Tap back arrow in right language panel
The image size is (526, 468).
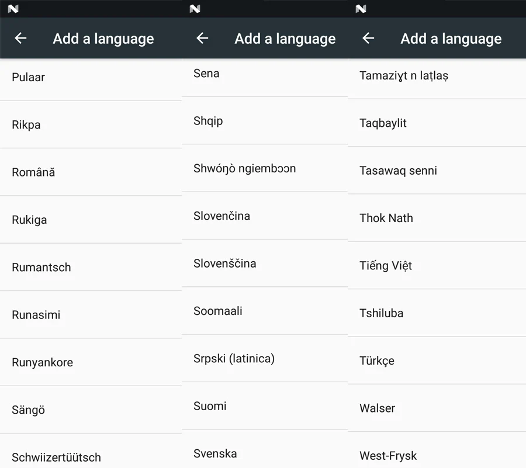[368, 38]
